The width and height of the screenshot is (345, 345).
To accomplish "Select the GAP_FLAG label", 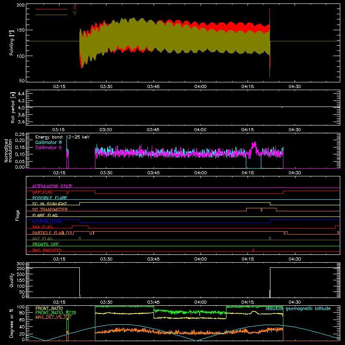I will point(42,192).
